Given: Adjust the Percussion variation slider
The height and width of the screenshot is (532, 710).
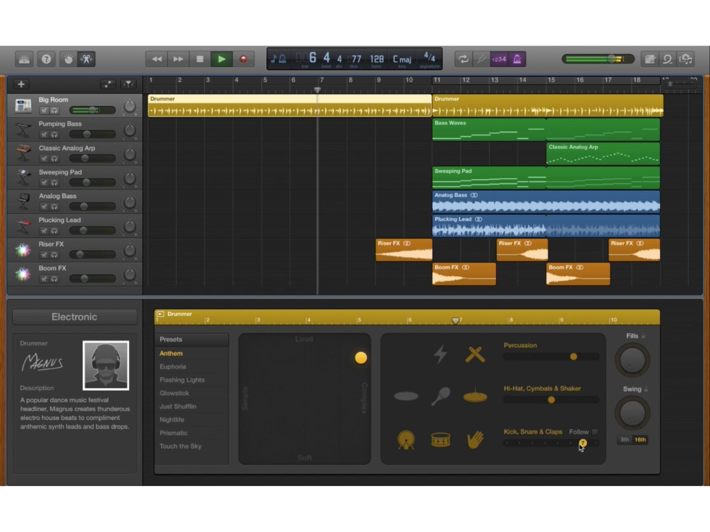Looking at the screenshot, I should 551,356.
